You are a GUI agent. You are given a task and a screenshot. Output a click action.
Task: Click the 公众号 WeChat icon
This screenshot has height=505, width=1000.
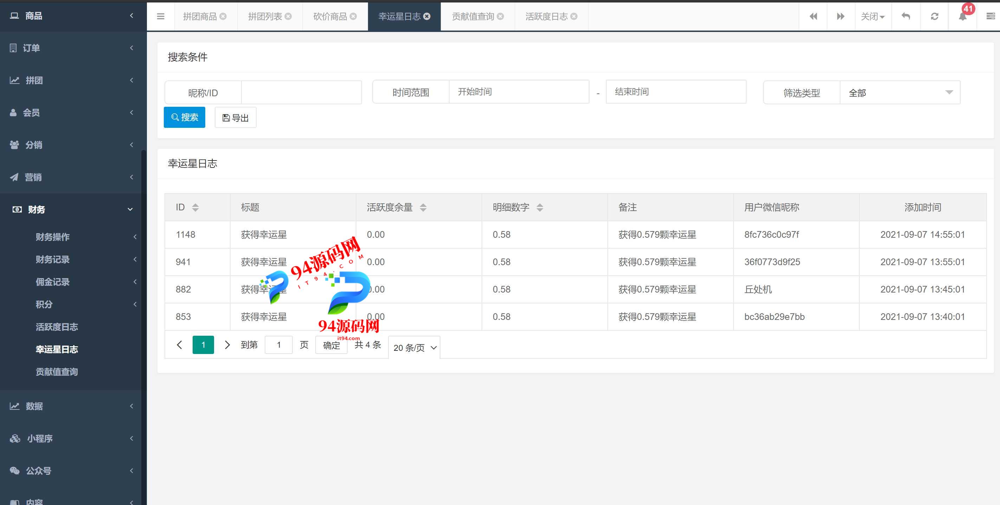coord(14,471)
